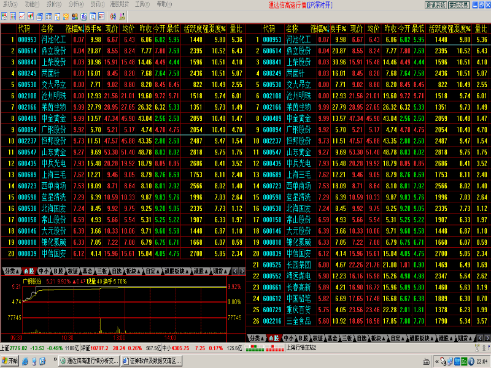The width and height of the screenshot is (491, 368).
Task: Open the 分析(A) menu
Action: [x=76, y=4]
